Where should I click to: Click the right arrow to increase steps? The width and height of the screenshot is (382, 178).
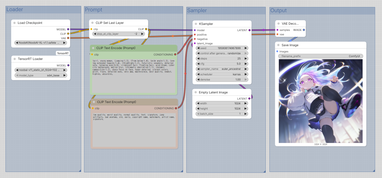tap(245, 59)
